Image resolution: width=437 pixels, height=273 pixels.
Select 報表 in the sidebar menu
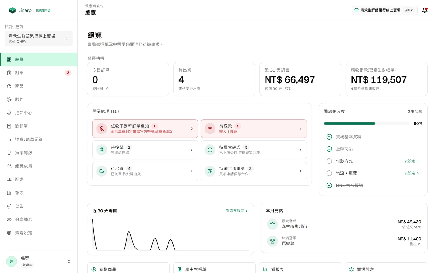tap(39, 193)
